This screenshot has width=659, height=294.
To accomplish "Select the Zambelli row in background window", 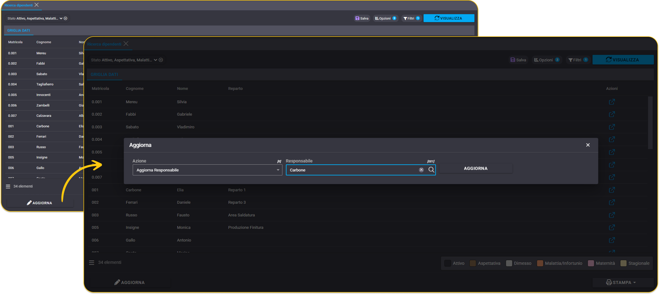I will point(44,105).
